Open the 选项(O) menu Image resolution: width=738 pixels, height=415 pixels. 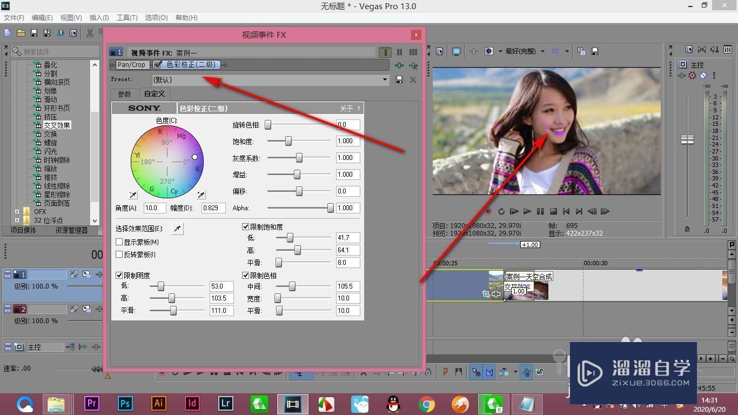click(x=156, y=18)
